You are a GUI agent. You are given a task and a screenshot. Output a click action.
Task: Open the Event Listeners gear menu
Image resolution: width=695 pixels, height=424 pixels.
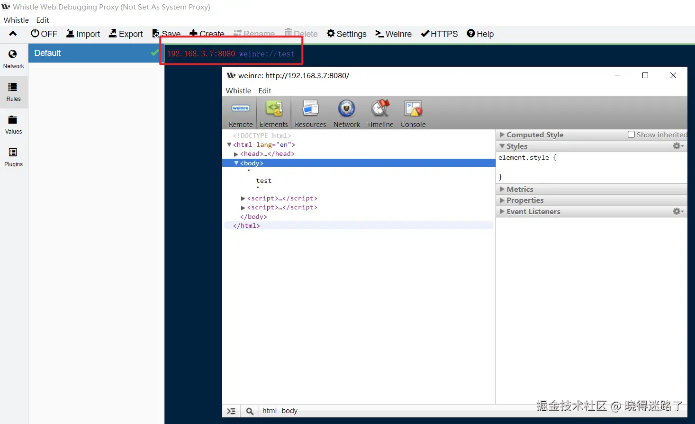(678, 211)
